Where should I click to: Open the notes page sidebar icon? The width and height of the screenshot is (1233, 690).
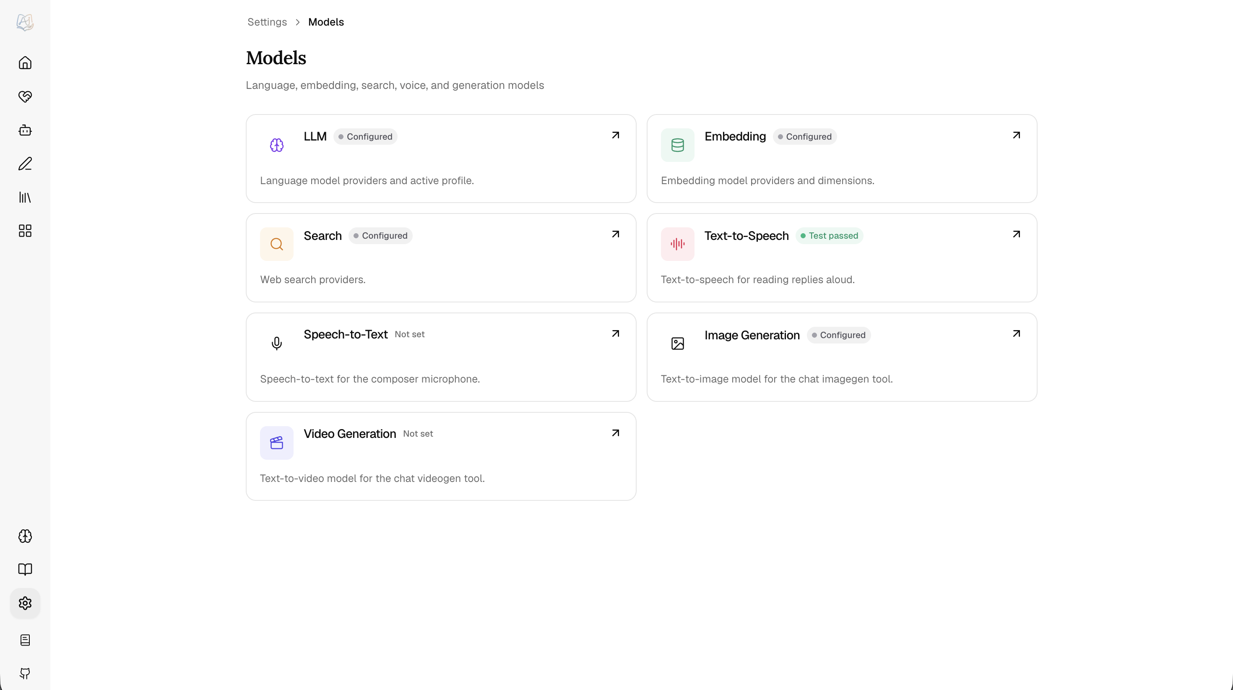[x=25, y=640]
